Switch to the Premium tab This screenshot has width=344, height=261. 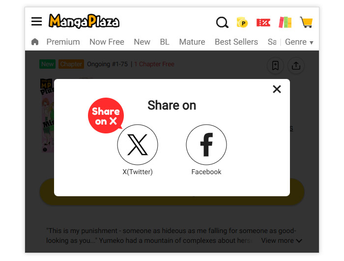tap(63, 42)
